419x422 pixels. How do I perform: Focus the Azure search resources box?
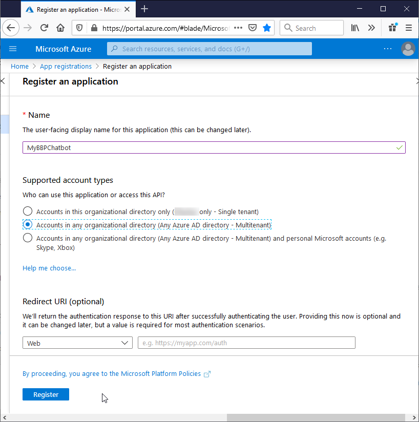(x=209, y=49)
